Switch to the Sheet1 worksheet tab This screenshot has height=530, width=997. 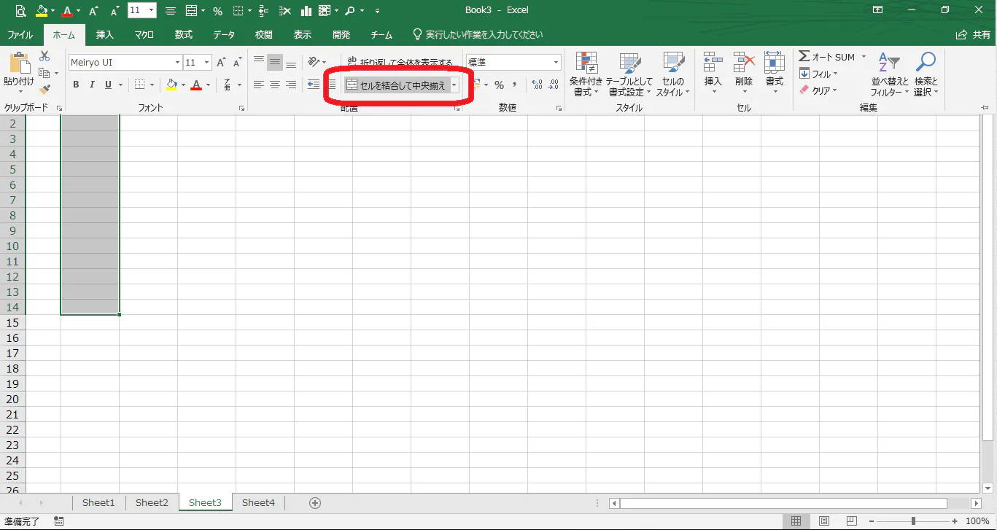point(98,503)
